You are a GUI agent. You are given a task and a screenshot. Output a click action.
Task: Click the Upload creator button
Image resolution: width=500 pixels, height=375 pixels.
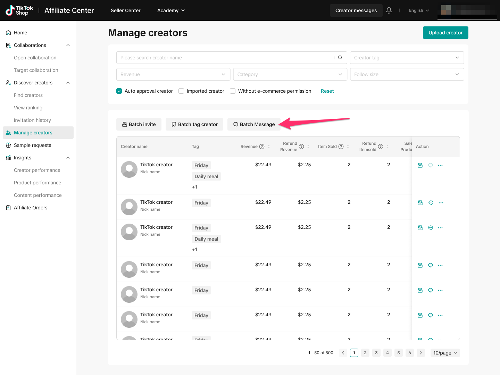pyautogui.click(x=445, y=33)
